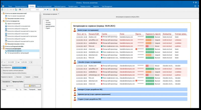201x110 pixels.
Task: Click the page number field showing 1 / 2
Action: pos(37,9)
